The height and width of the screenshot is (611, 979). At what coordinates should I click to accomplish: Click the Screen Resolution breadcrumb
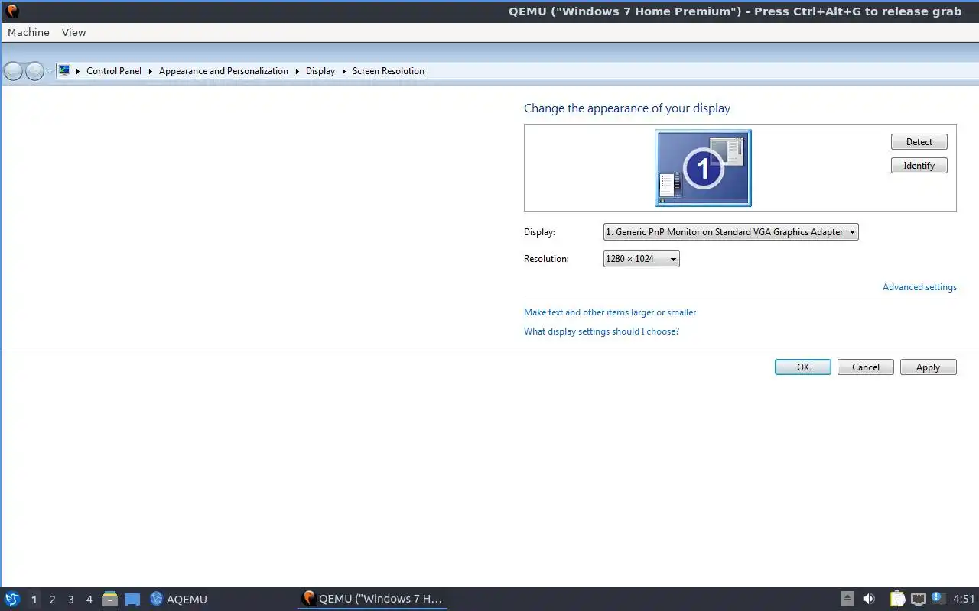tap(389, 71)
